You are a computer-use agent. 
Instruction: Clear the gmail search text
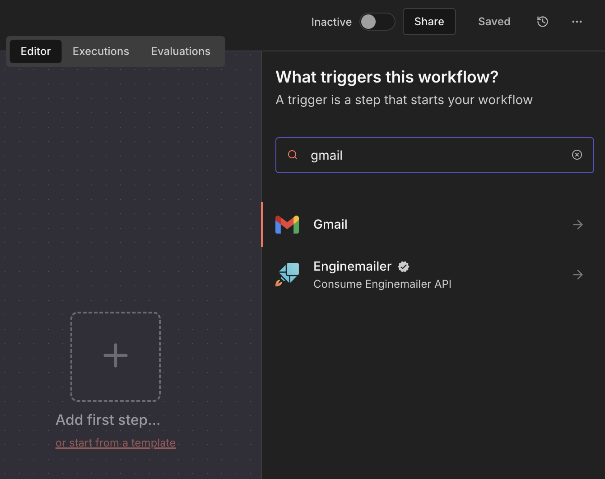coord(577,155)
